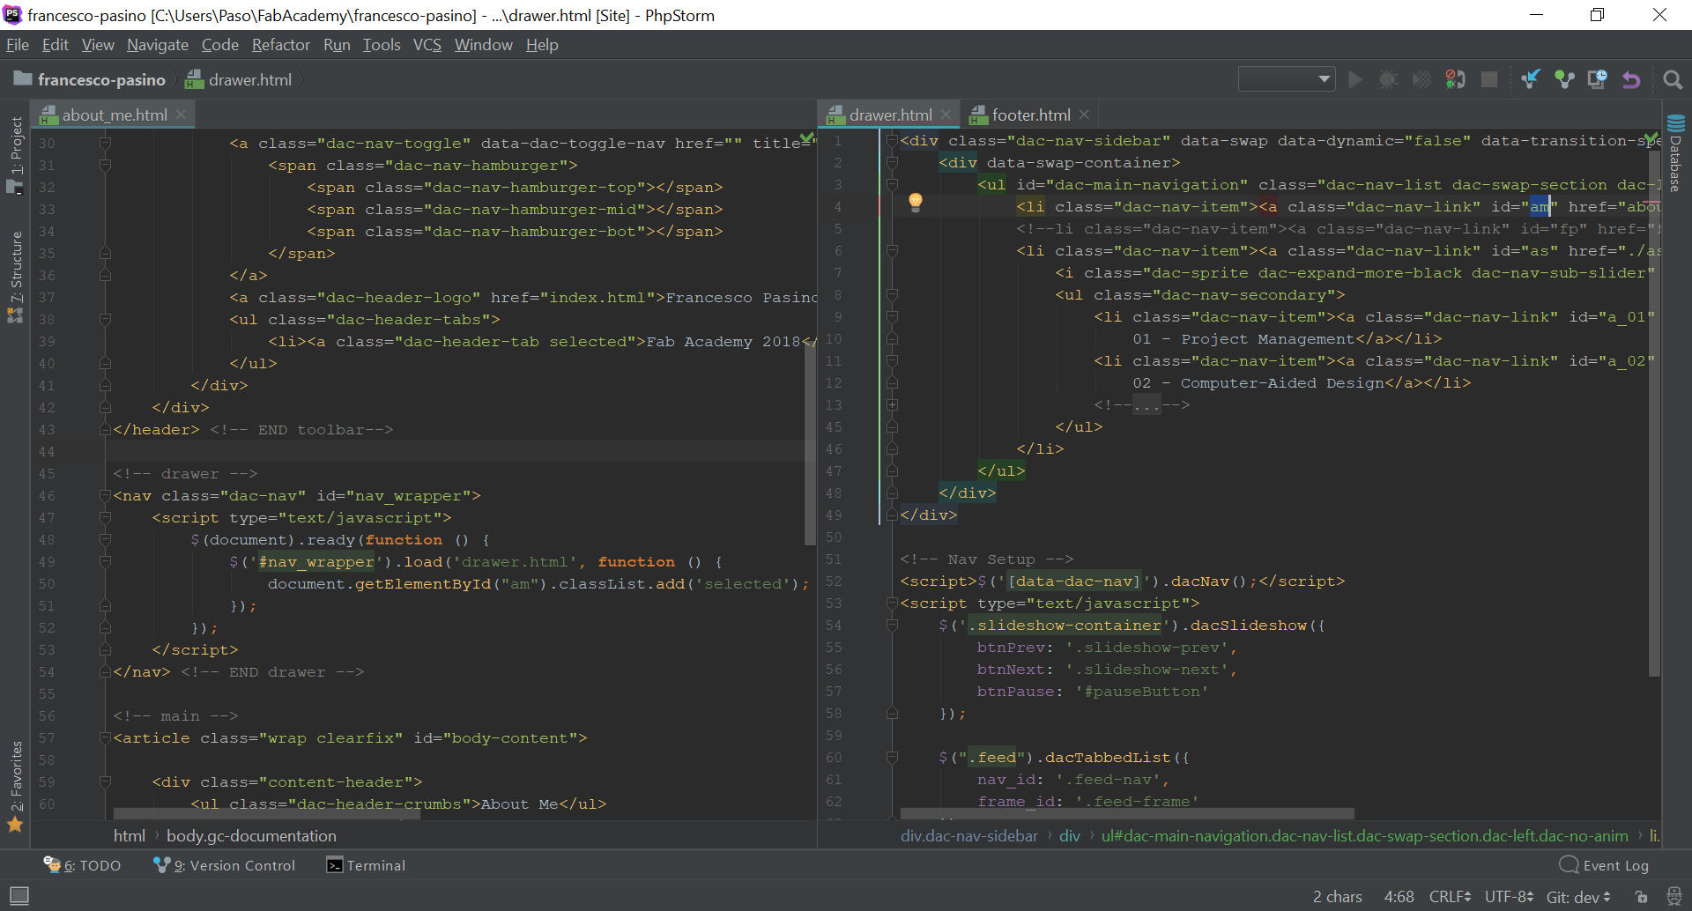The height and width of the screenshot is (911, 1692).
Task: Click drawer.html in the navigation bar
Action: [x=239, y=80]
